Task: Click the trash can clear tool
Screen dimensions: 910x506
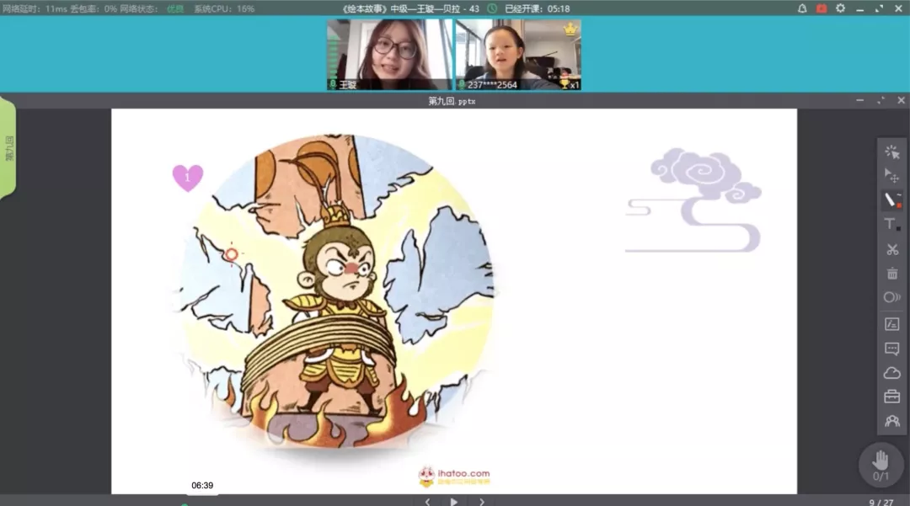Action: coord(891,274)
